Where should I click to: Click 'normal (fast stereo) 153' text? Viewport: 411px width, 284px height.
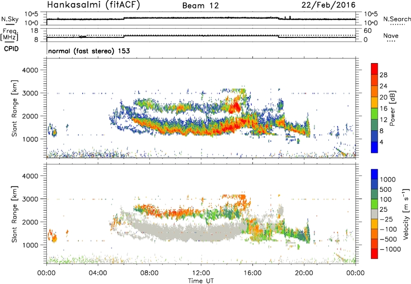(89, 51)
